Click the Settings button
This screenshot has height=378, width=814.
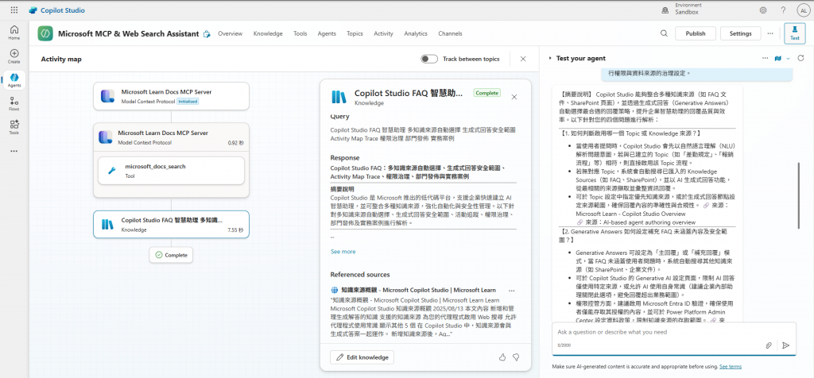740,33
